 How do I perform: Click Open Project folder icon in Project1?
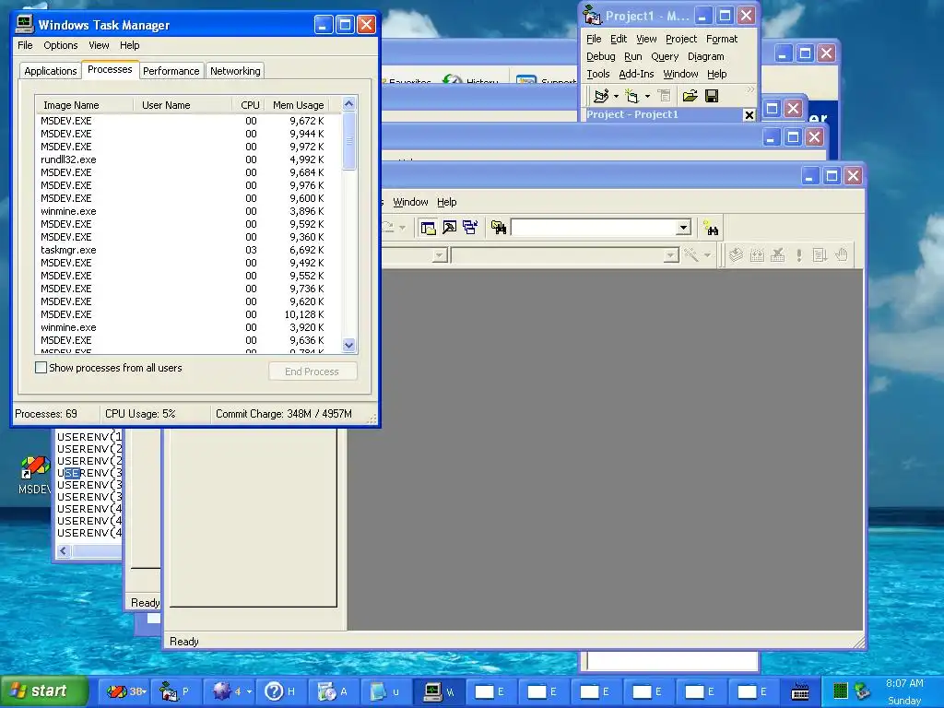pyautogui.click(x=690, y=96)
